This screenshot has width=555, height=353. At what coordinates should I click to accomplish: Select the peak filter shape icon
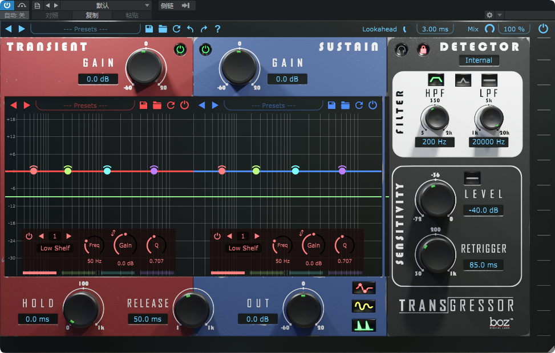pos(463,80)
